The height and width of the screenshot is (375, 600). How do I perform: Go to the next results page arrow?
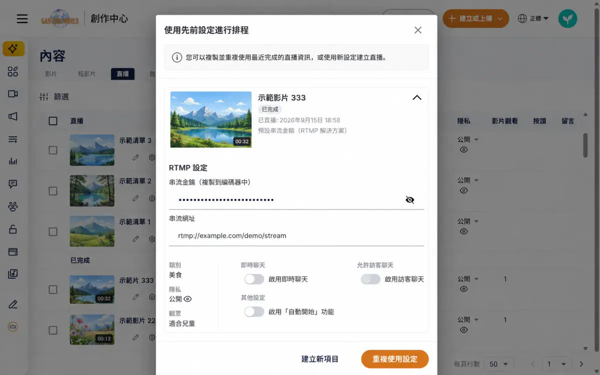pos(581,364)
